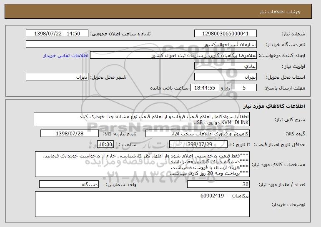Image resolution: width=321 pixels, height=227 pixels.
Task: Click the label ایجاد کننده درخواست
Action: (x=282, y=56)
